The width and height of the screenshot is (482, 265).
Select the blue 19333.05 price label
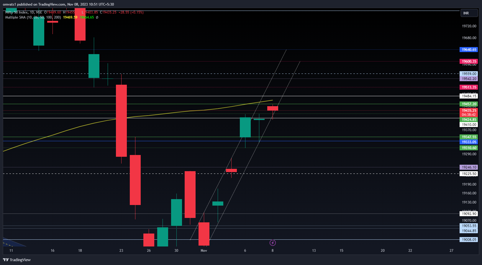pyautogui.click(x=469, y=142)
